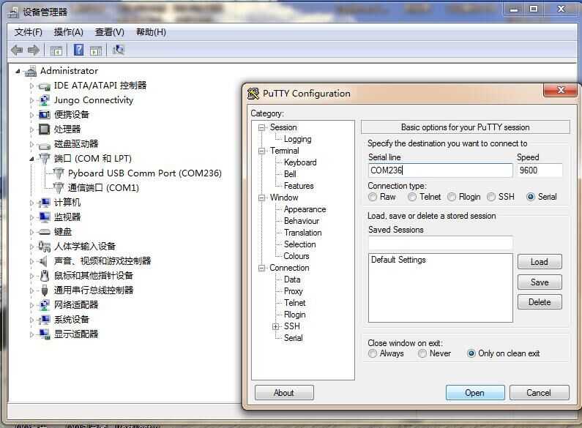Expand the SSH node in PuTTY tree
Viewport: 582px width, 428px height.
(275, 327)
